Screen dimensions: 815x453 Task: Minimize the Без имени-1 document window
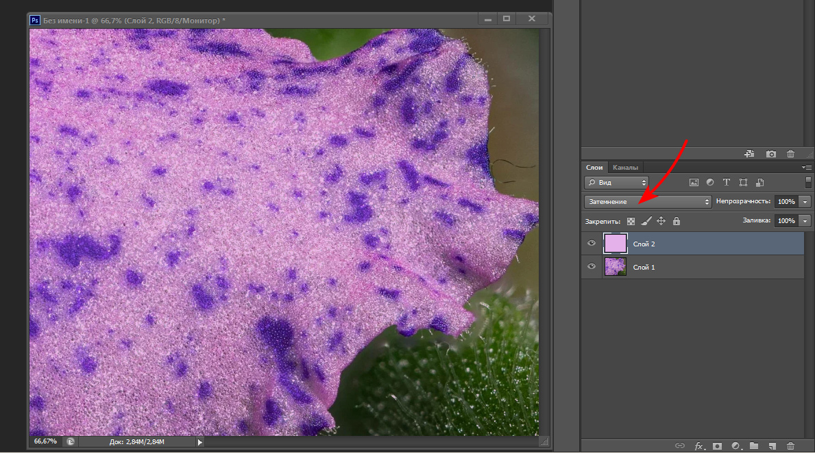[x=487, y=19]
